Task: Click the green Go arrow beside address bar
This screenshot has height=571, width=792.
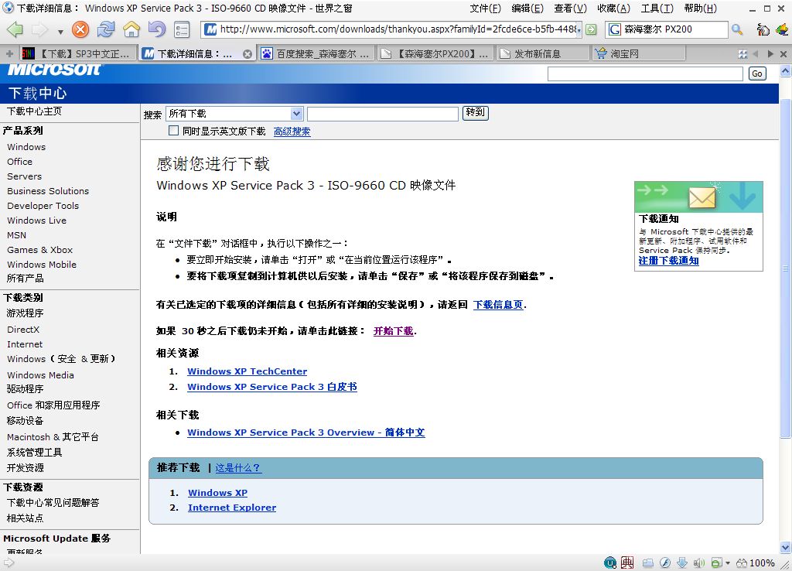Action: [591, 30]
